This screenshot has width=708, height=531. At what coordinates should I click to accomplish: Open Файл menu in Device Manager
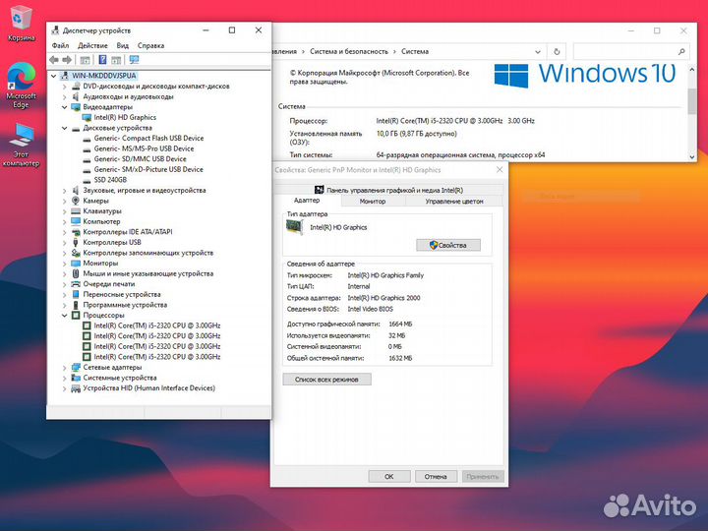[60, 45]
